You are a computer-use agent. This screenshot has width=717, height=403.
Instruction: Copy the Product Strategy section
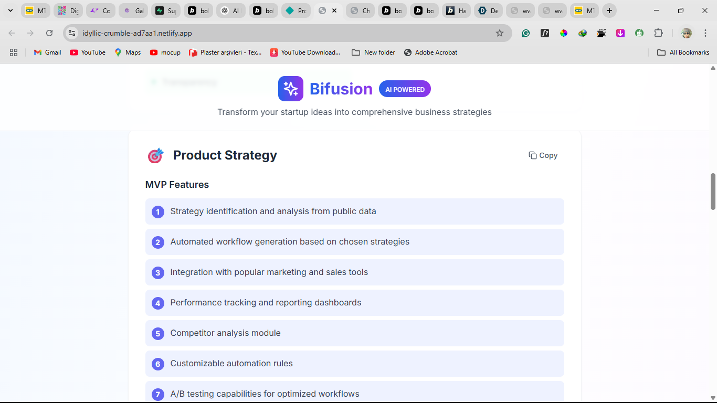pos(543,155)
